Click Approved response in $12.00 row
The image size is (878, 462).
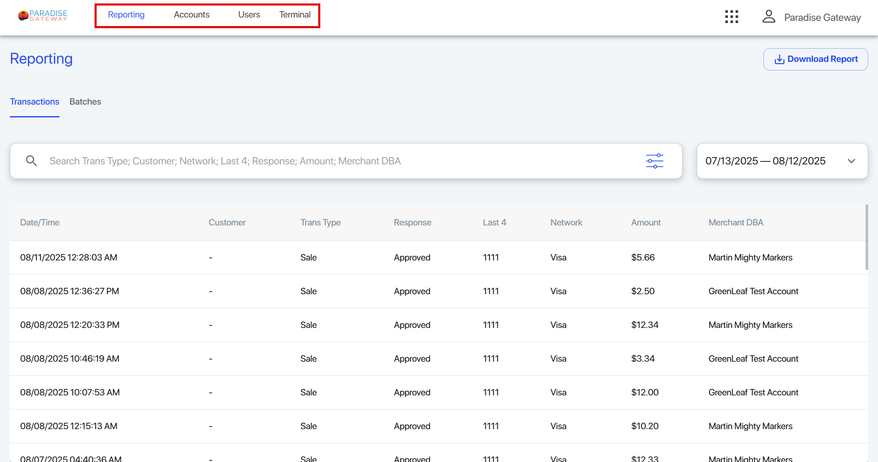click(x=412, y=392)
